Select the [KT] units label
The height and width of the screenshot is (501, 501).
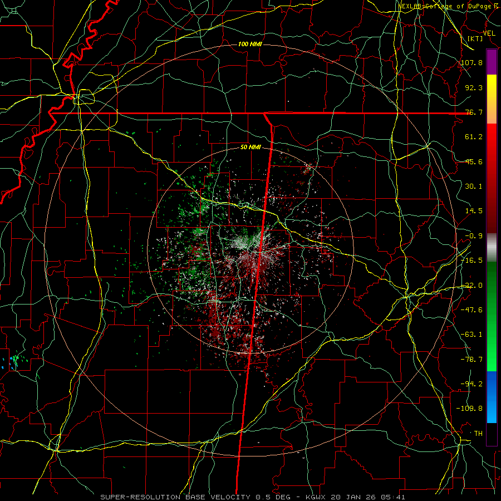pyautogui.click(x=475, y=38)
